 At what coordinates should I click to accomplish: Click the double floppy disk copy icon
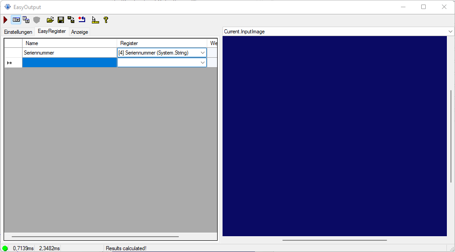tap(71, 20)
